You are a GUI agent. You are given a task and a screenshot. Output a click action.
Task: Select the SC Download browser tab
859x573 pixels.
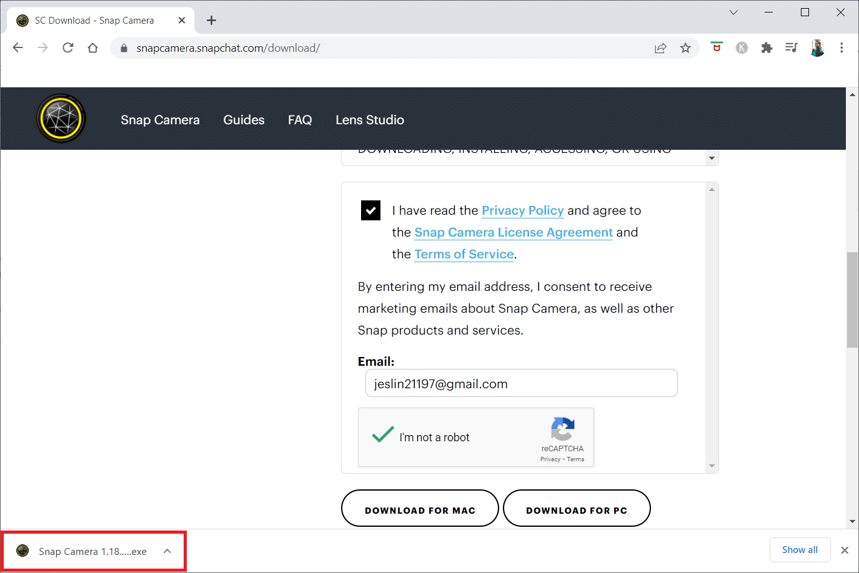click(94, 20)
